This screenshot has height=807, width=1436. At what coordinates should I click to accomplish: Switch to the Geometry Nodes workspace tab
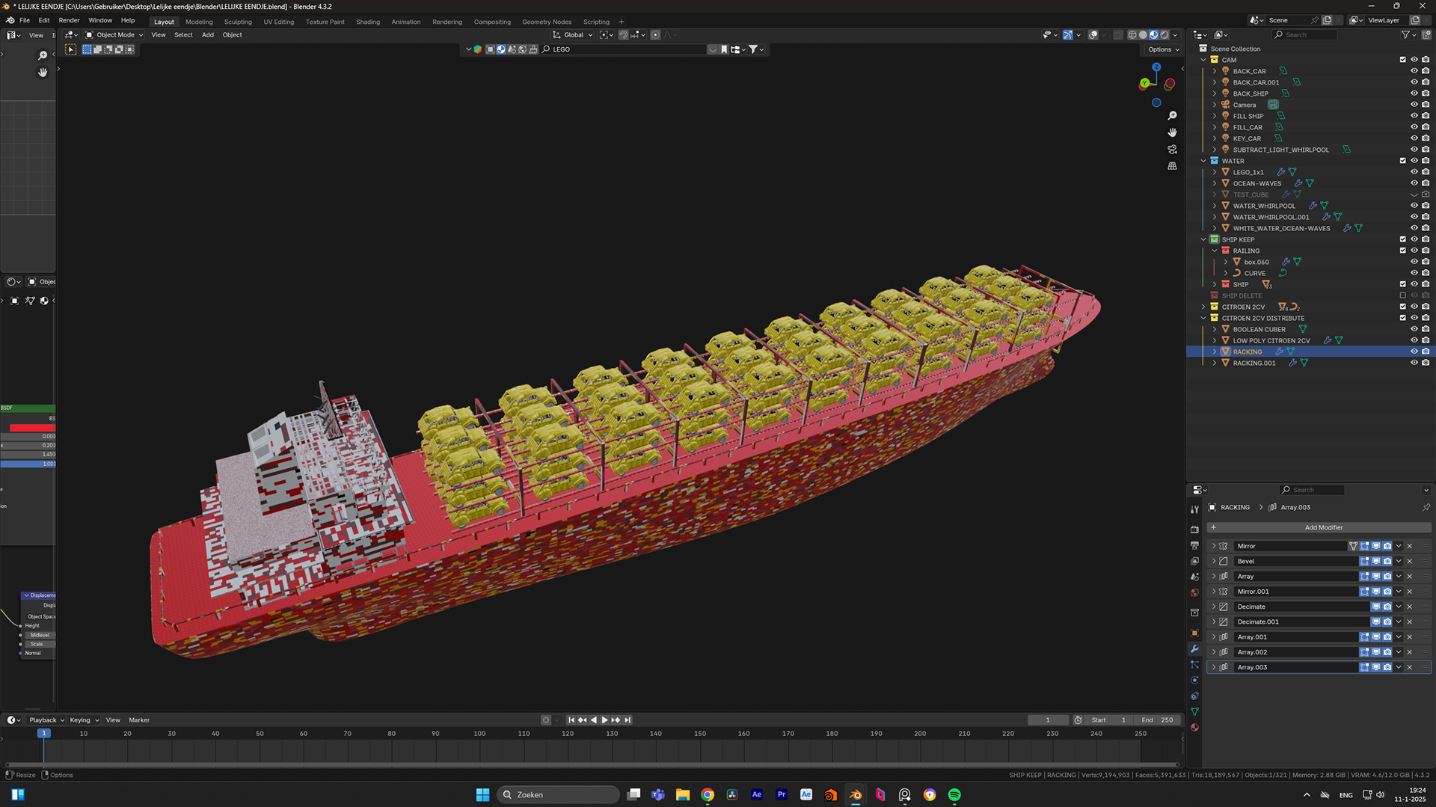click(546, 22)
